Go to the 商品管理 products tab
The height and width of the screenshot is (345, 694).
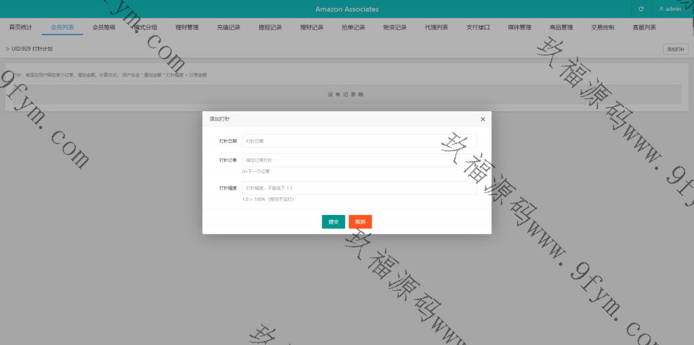(561, 28)
